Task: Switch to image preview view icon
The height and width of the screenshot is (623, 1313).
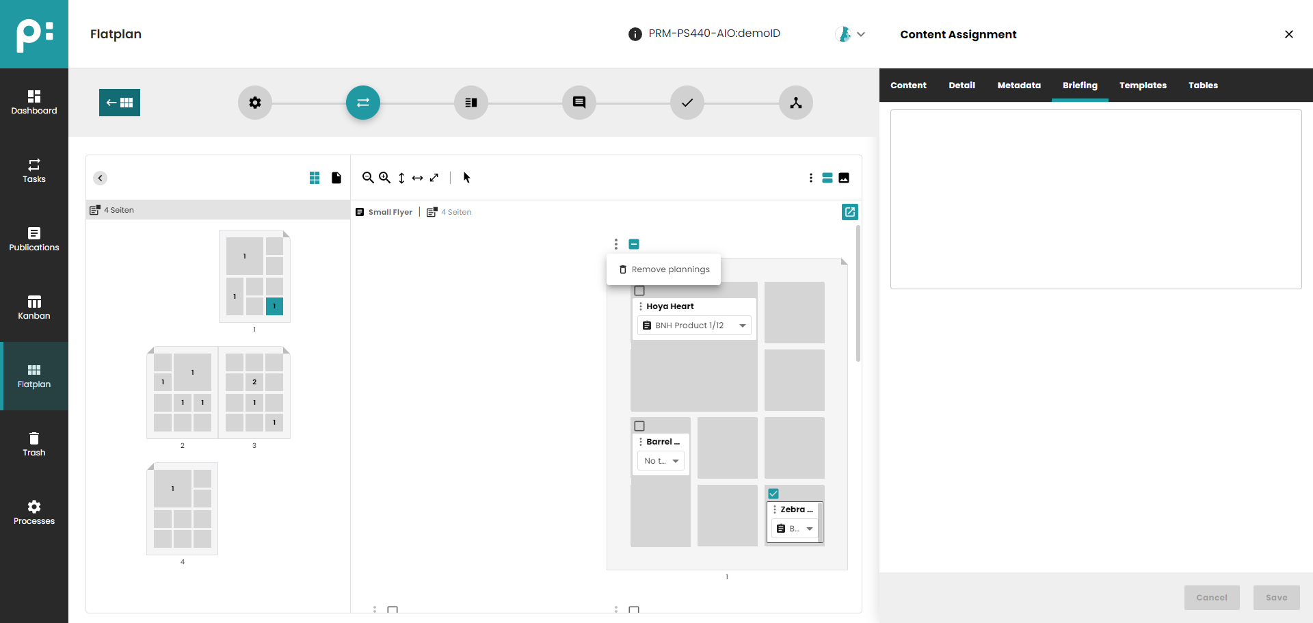Action: point(844,178)
